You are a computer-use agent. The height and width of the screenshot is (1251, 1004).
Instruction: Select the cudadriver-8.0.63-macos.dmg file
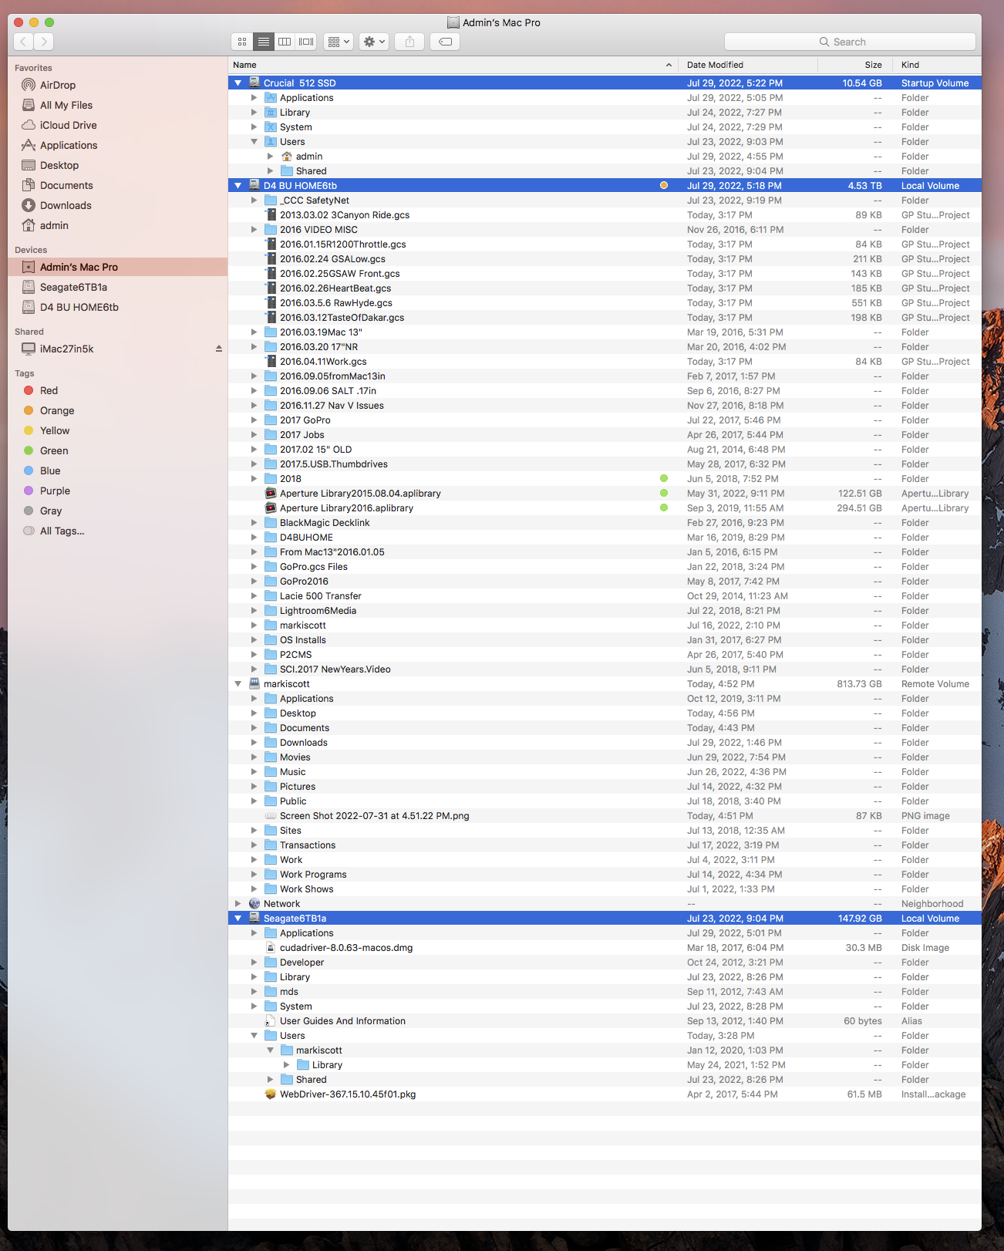(346, 947)
